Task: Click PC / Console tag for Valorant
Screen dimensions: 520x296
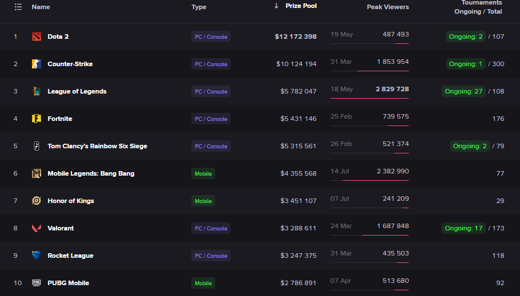Action: (211, 228)
